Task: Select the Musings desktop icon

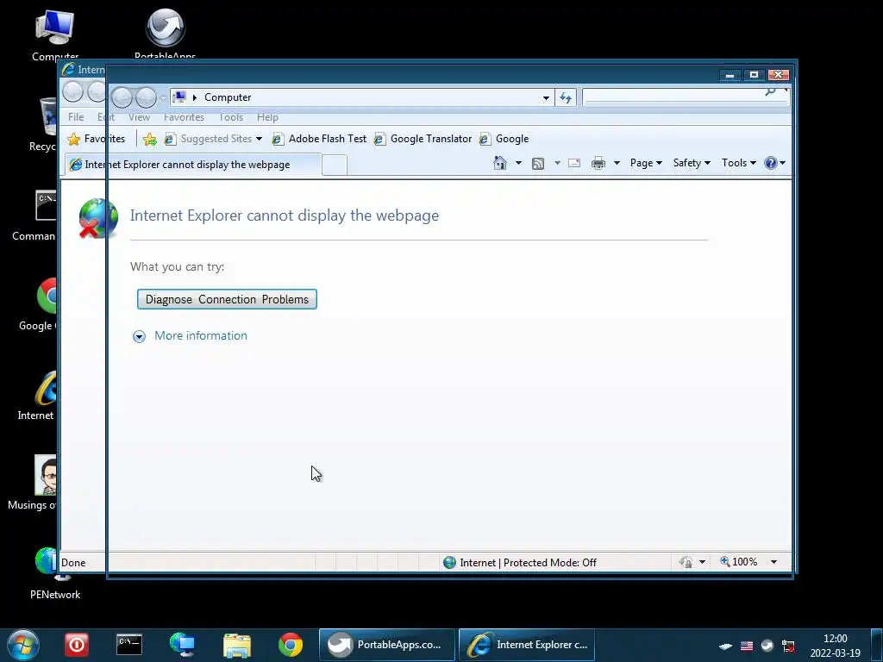Action: point(34,482)
